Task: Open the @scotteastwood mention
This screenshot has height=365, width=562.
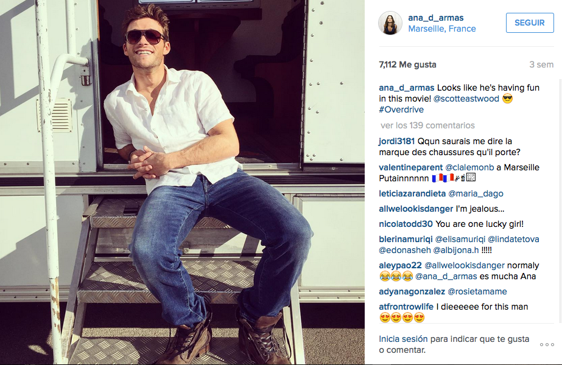Action: [x=466, y=99]
